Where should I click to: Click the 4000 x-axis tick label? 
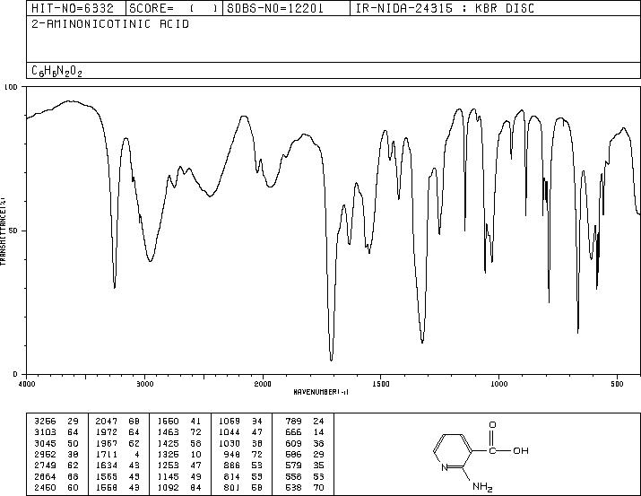[x=27, y=384]
